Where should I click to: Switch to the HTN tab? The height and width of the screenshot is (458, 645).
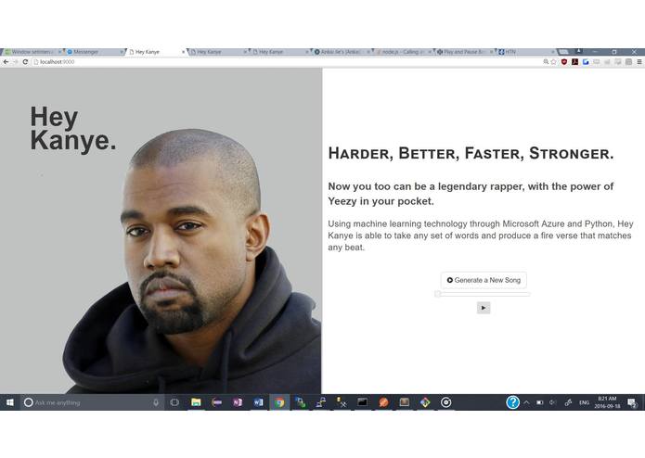[526, 52]
